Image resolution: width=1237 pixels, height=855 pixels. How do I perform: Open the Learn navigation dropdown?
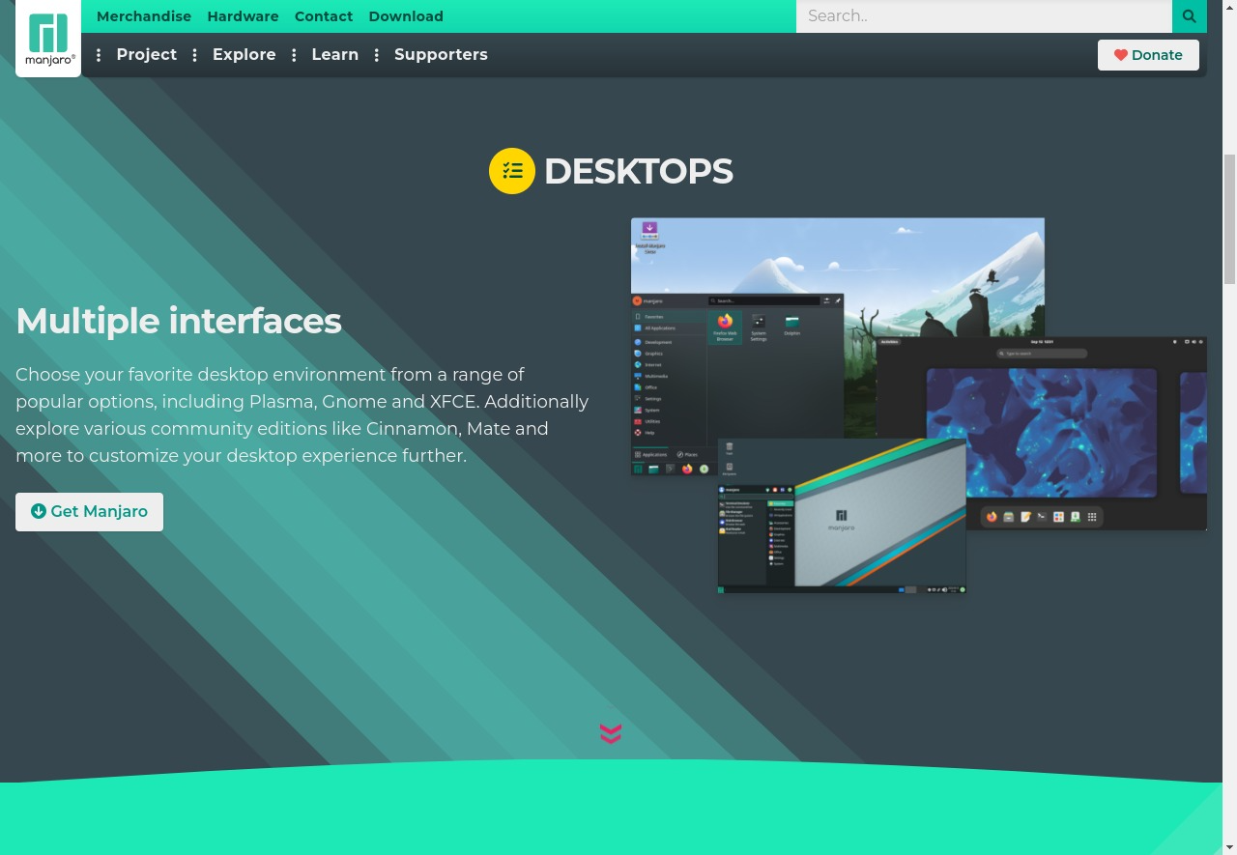(334, 55)
